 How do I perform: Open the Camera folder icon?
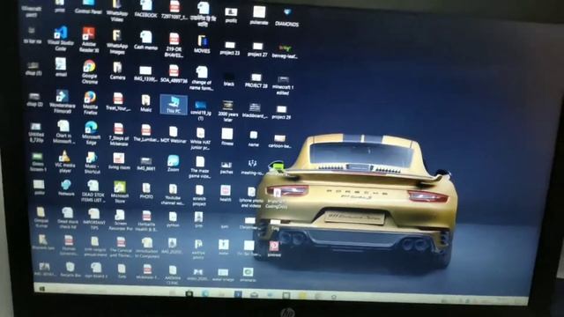tap(117, 70)
